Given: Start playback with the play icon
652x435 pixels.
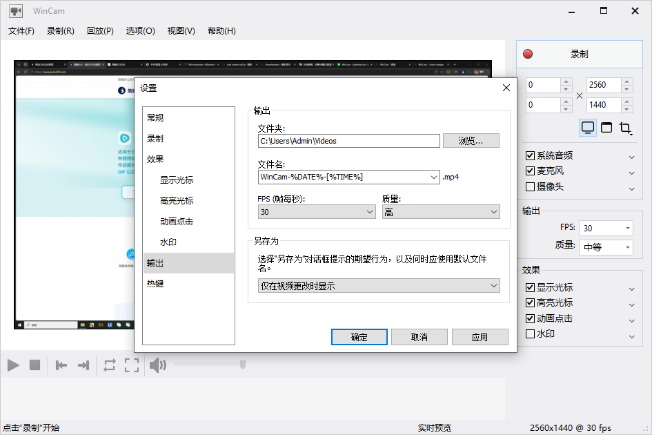Looking at the screenshot, I should [13, 365].
